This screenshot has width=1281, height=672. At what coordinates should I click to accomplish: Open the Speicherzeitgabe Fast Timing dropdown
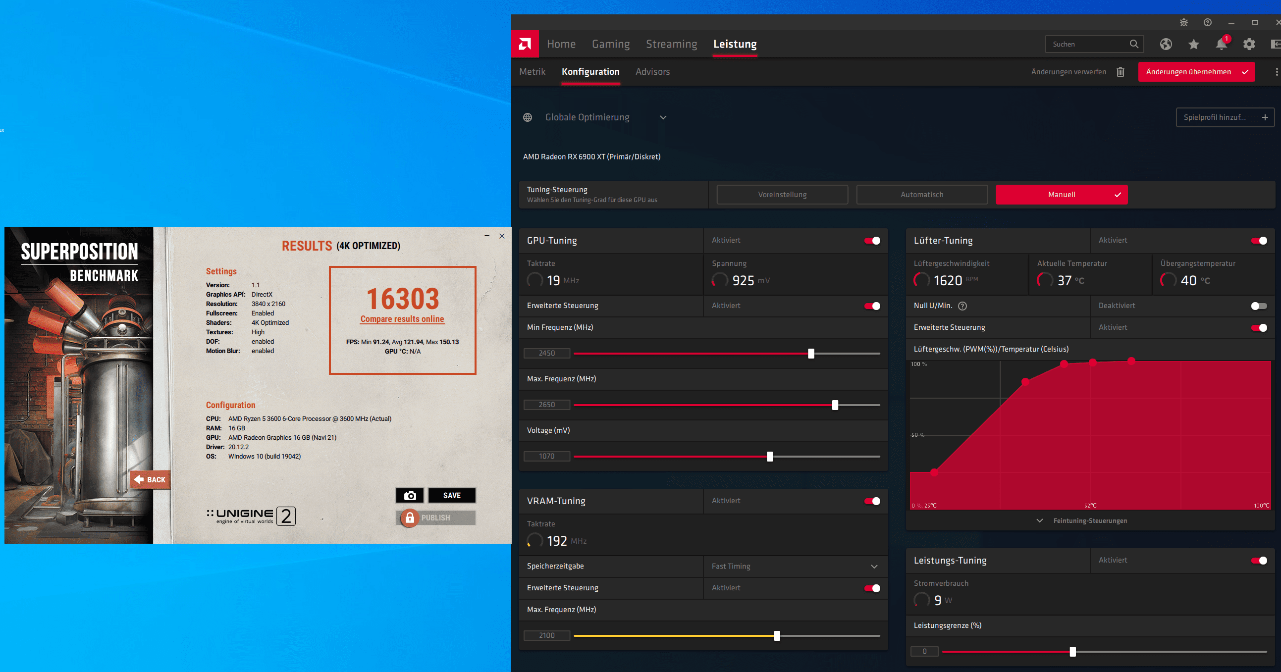(x=795, y=566)
